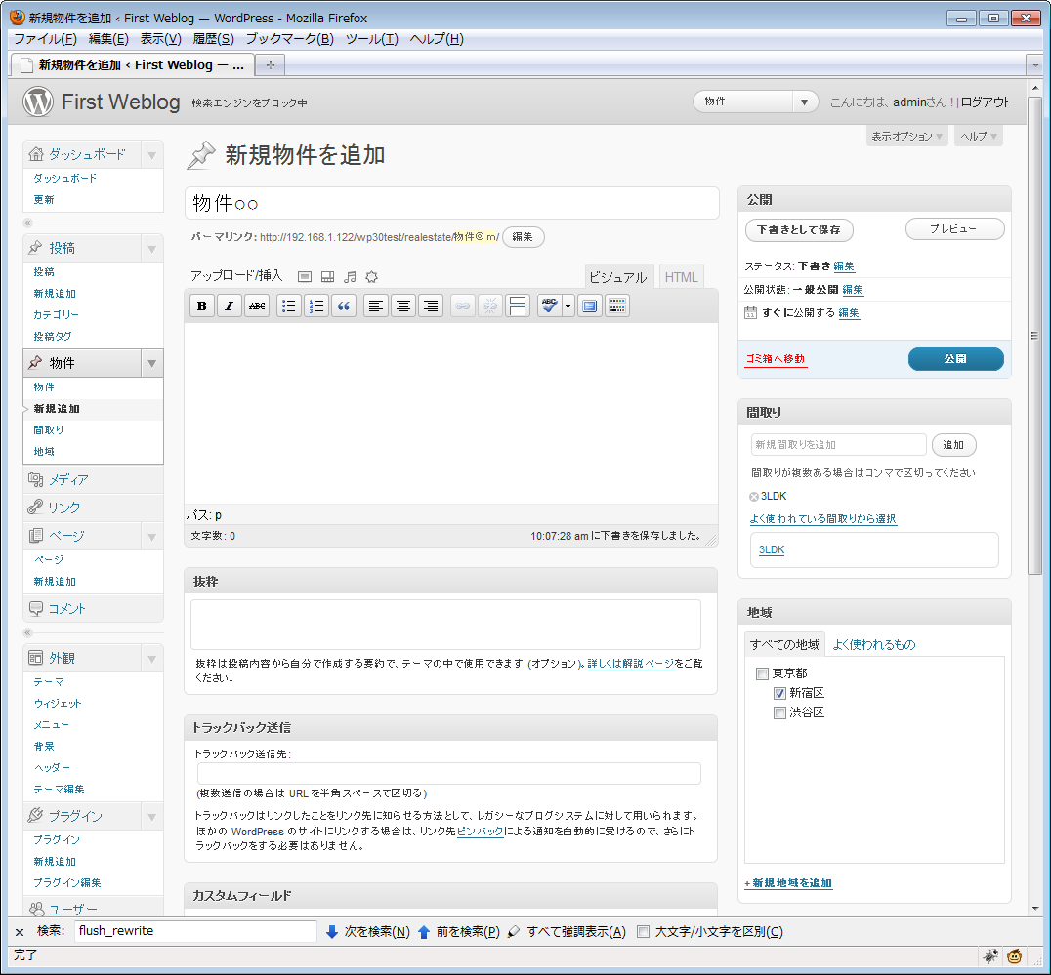Collapse the 投稿 sidebar menu arrow

click(x=151, y=248)
